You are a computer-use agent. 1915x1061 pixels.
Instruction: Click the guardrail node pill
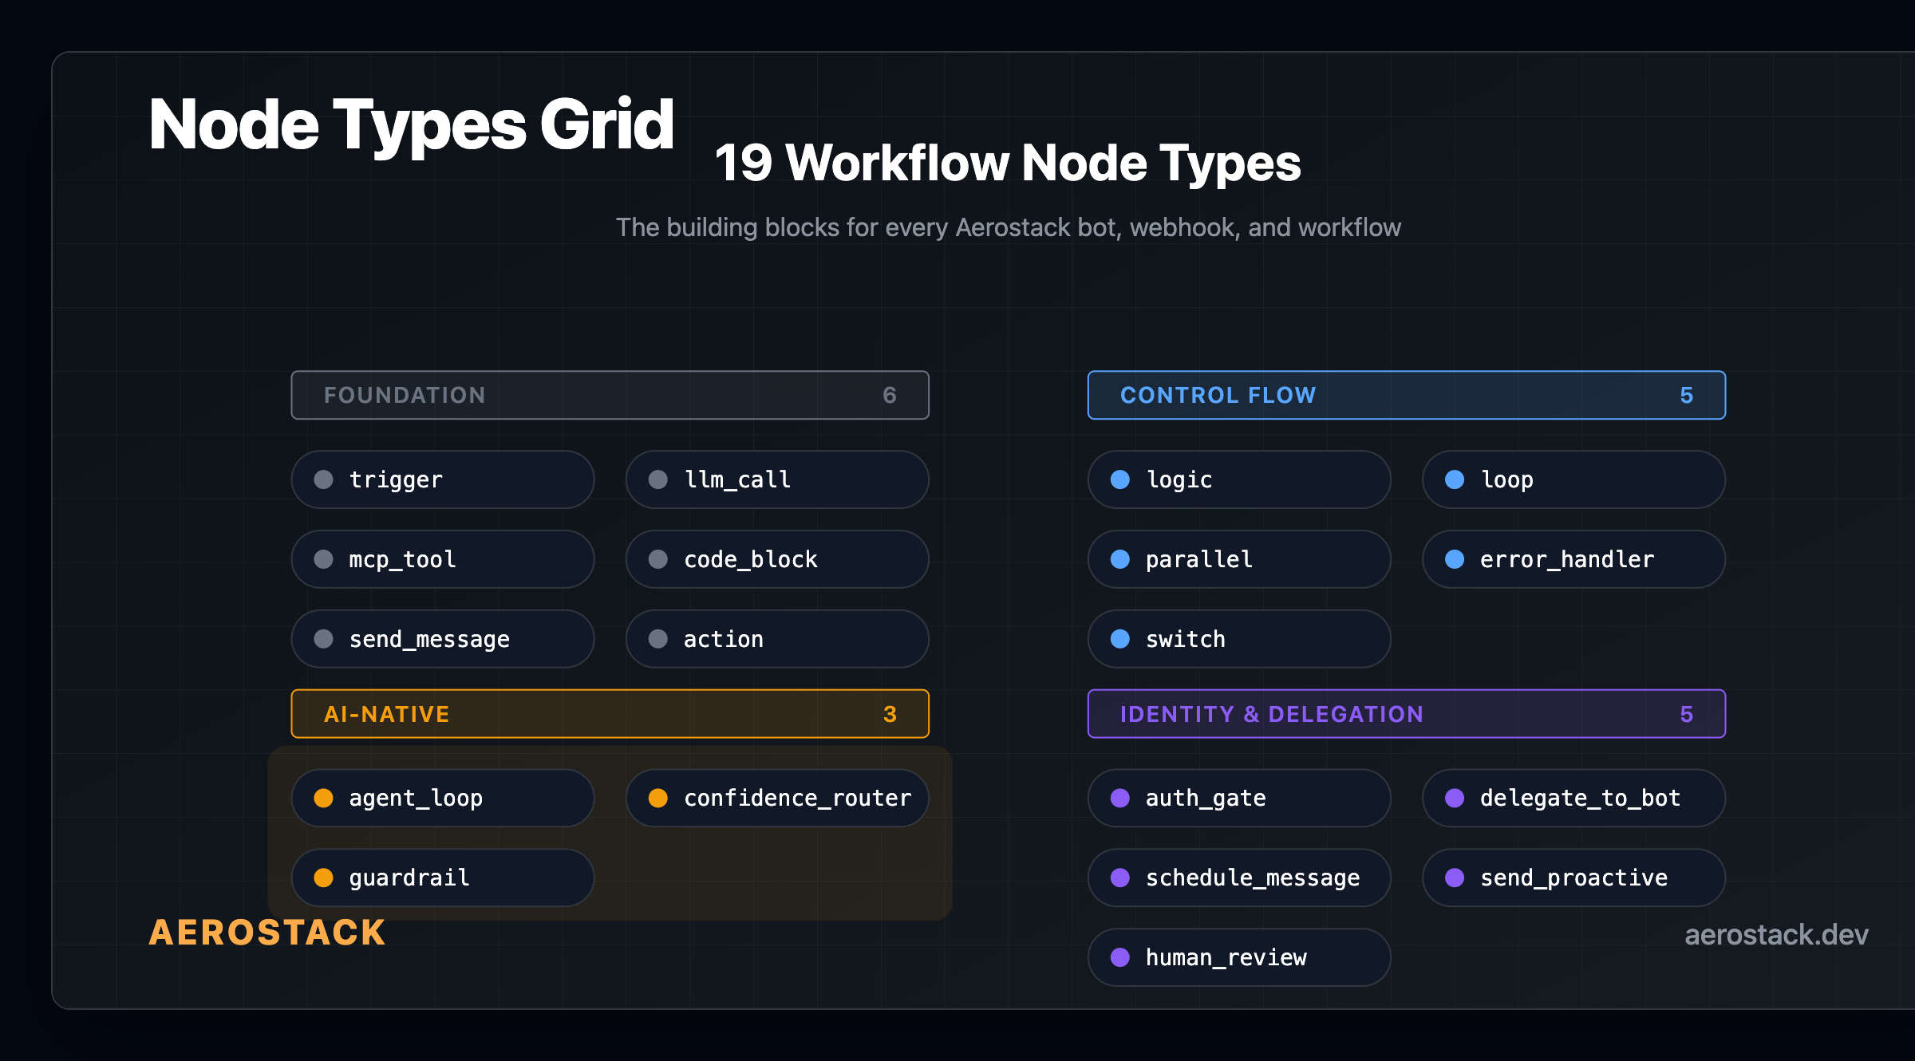pyautogui.click(x=442, y=878)
